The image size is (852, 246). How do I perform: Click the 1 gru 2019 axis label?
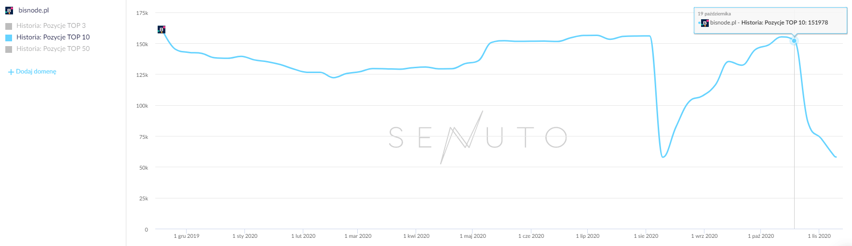click(186, 236)
